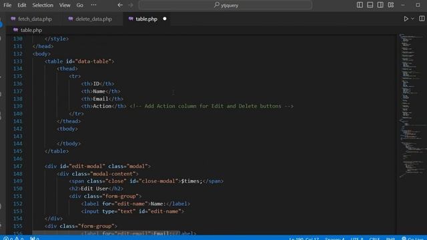Go forward with the right arrow
The width and height of the screenshot is (427, 240).
coord(131,5)
